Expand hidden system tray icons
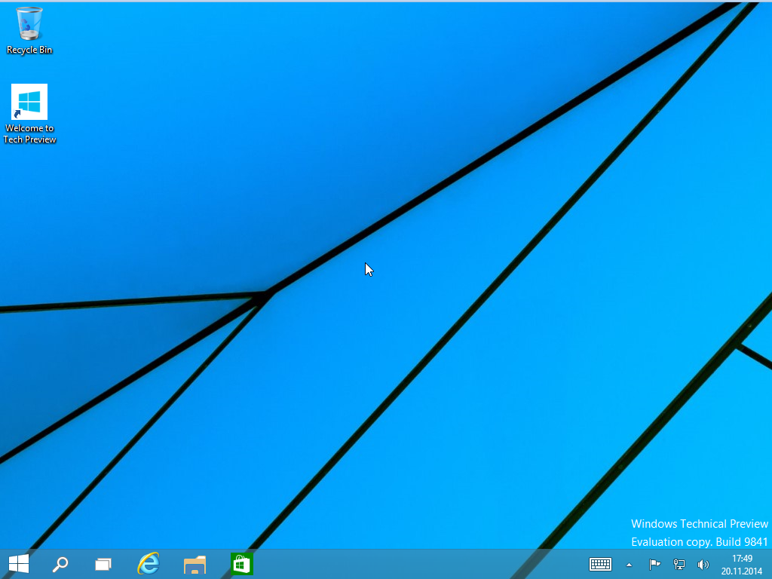Image resolution: width=772 pixels, height=579 pixels. (629, 565)
